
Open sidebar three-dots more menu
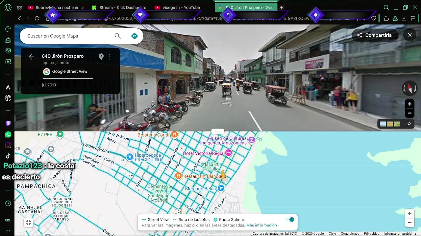click(x=8, y=231)
